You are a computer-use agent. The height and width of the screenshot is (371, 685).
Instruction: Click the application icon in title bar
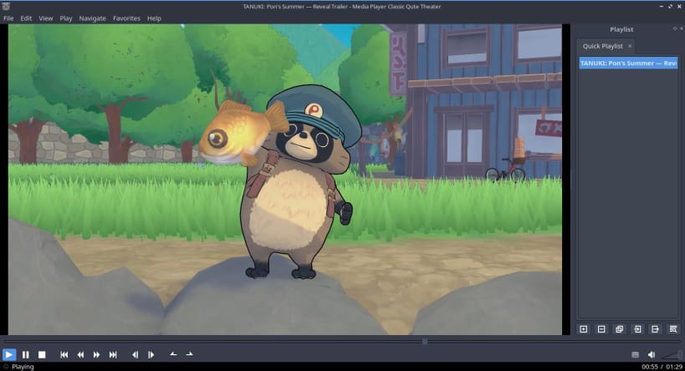click(6, 6)
